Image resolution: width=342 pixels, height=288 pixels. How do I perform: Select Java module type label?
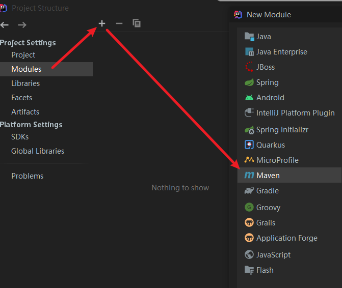click(x=264, y=37)
